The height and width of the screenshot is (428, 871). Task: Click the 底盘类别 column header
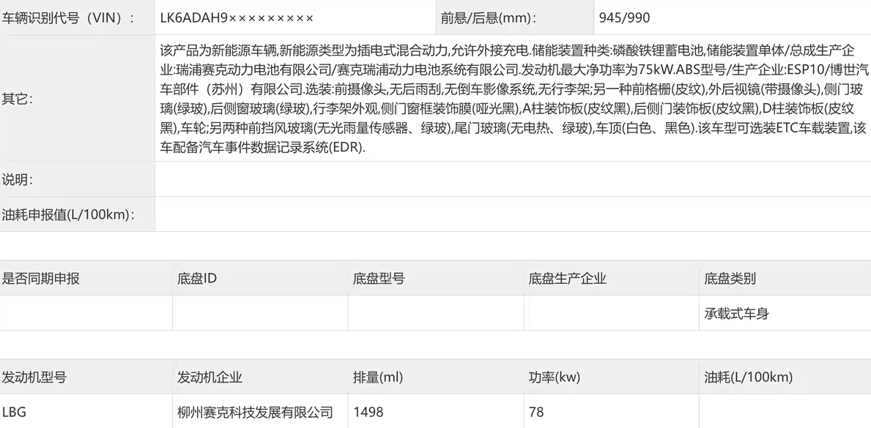[730, 278]
